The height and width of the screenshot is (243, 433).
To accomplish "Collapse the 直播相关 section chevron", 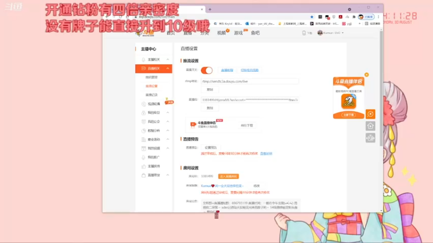I will (168, 69).
